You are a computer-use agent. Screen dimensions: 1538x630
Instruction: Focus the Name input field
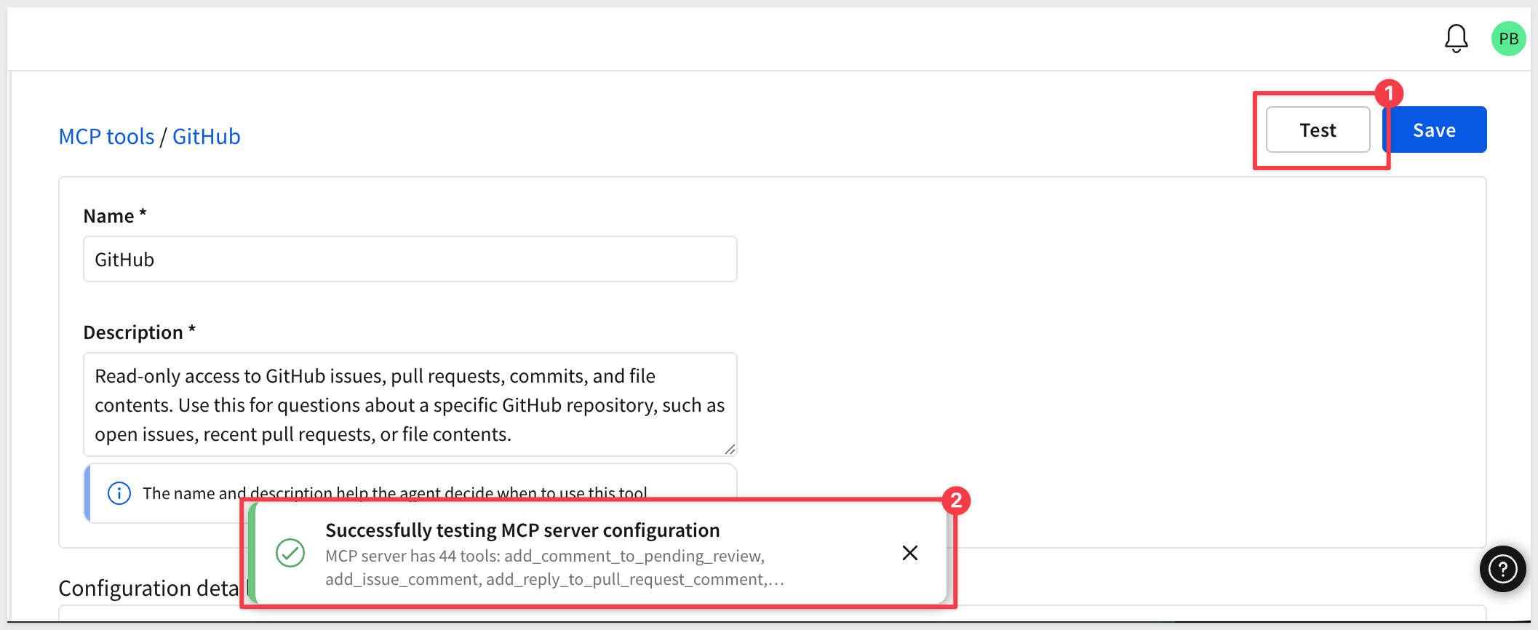coord(410,259)
